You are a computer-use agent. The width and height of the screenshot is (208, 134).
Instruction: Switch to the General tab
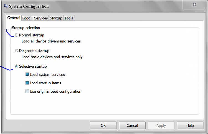click(14, 18)
